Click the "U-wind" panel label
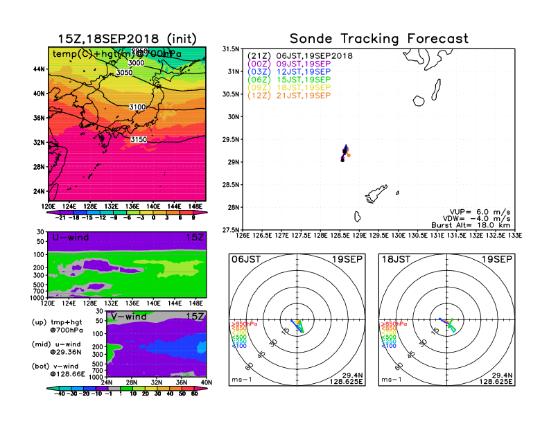 (x=71, y=238)
